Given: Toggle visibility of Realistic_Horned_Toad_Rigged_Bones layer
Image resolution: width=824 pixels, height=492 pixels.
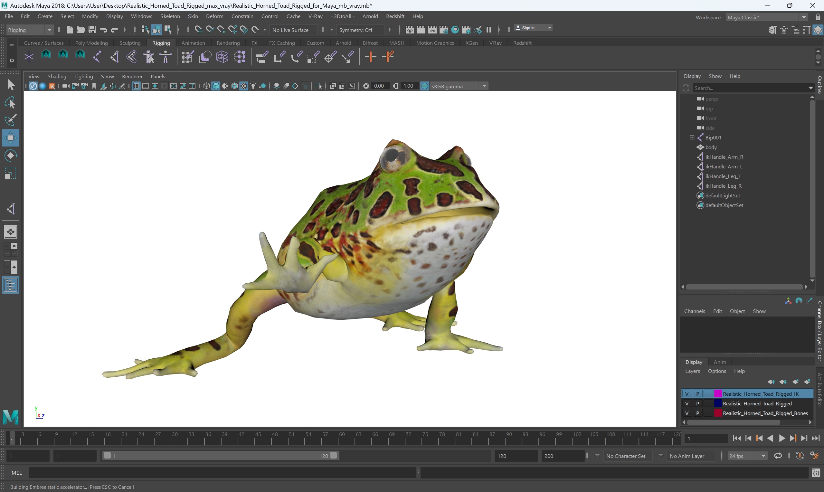Looking at the screenshot, I should [687, 413].
